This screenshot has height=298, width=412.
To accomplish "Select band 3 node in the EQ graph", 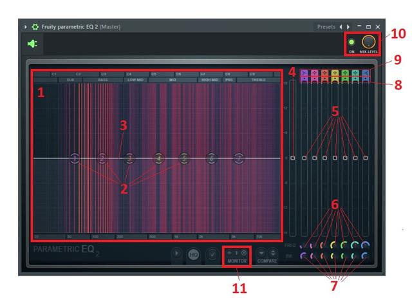I will [129, 158].
